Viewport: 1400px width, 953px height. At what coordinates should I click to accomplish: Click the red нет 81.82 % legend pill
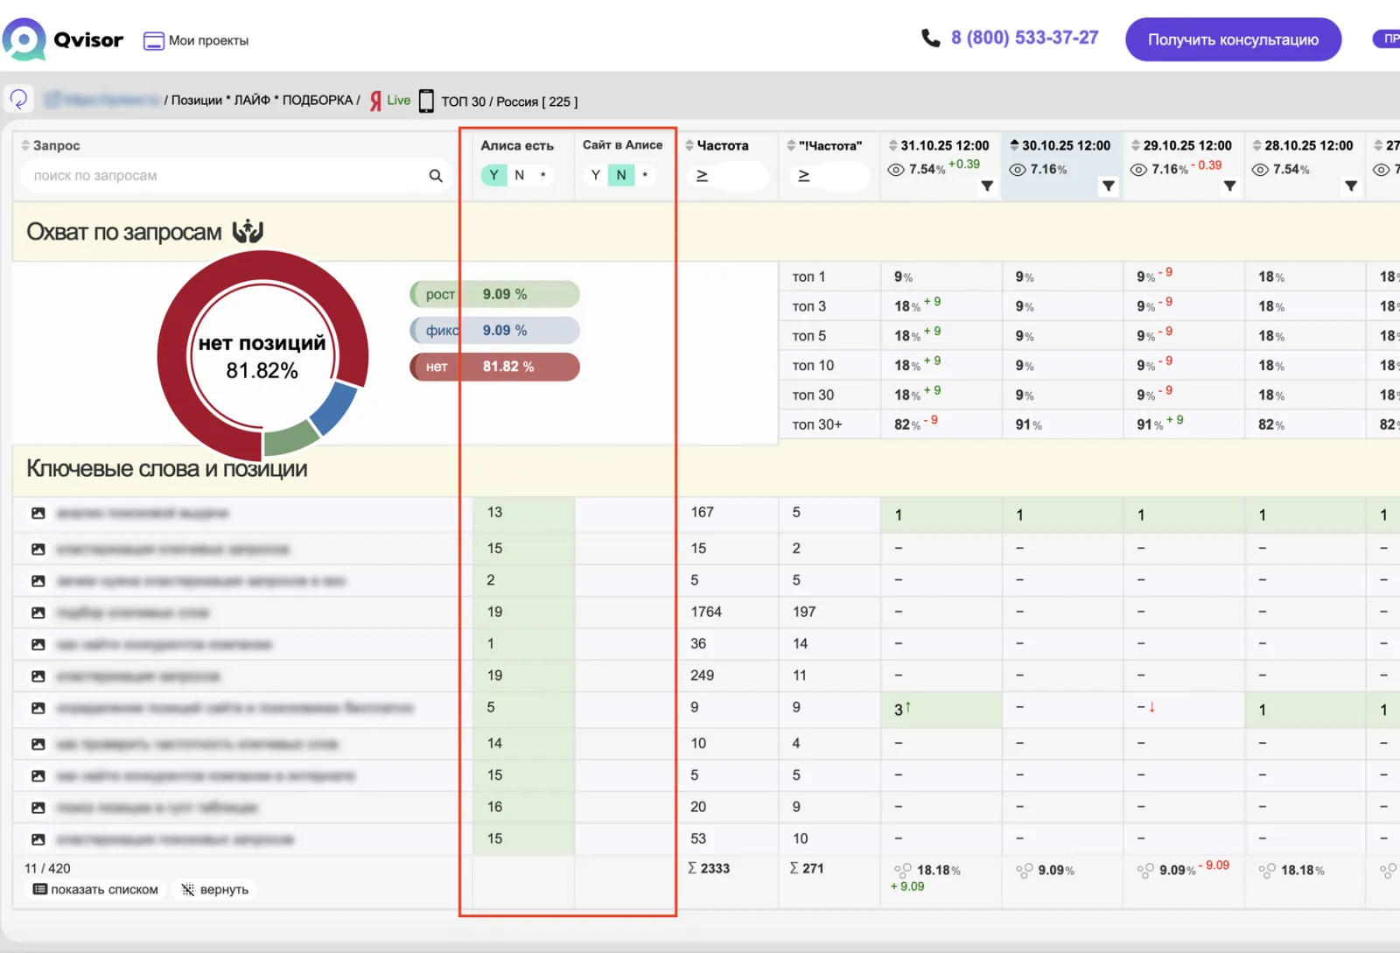point(494,367)
